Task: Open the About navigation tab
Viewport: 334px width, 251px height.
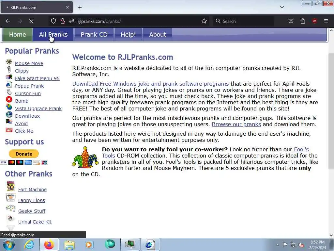Action: click(158, 35)
